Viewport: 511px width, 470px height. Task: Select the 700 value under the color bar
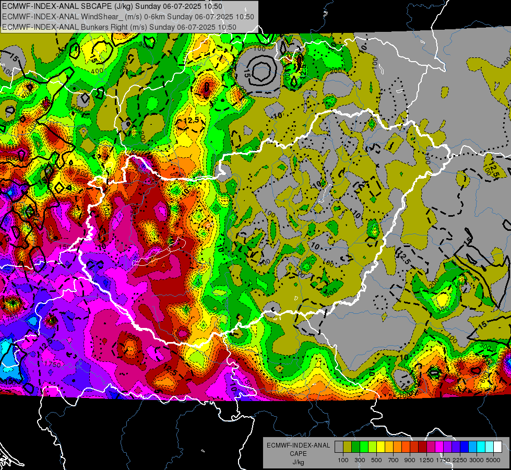(x=394, y=460)
